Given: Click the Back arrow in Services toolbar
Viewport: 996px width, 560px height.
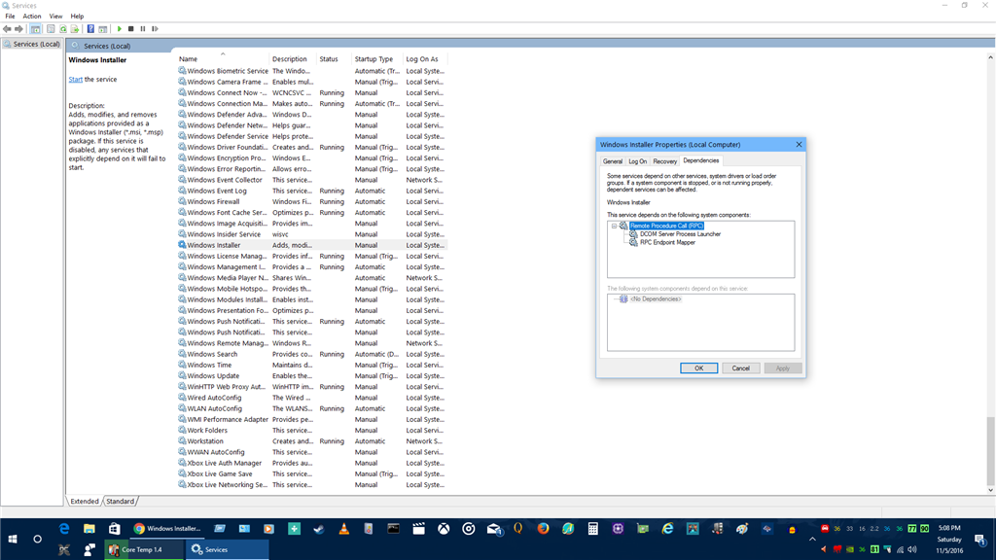Looking at the screenshot, I should 7,28.
